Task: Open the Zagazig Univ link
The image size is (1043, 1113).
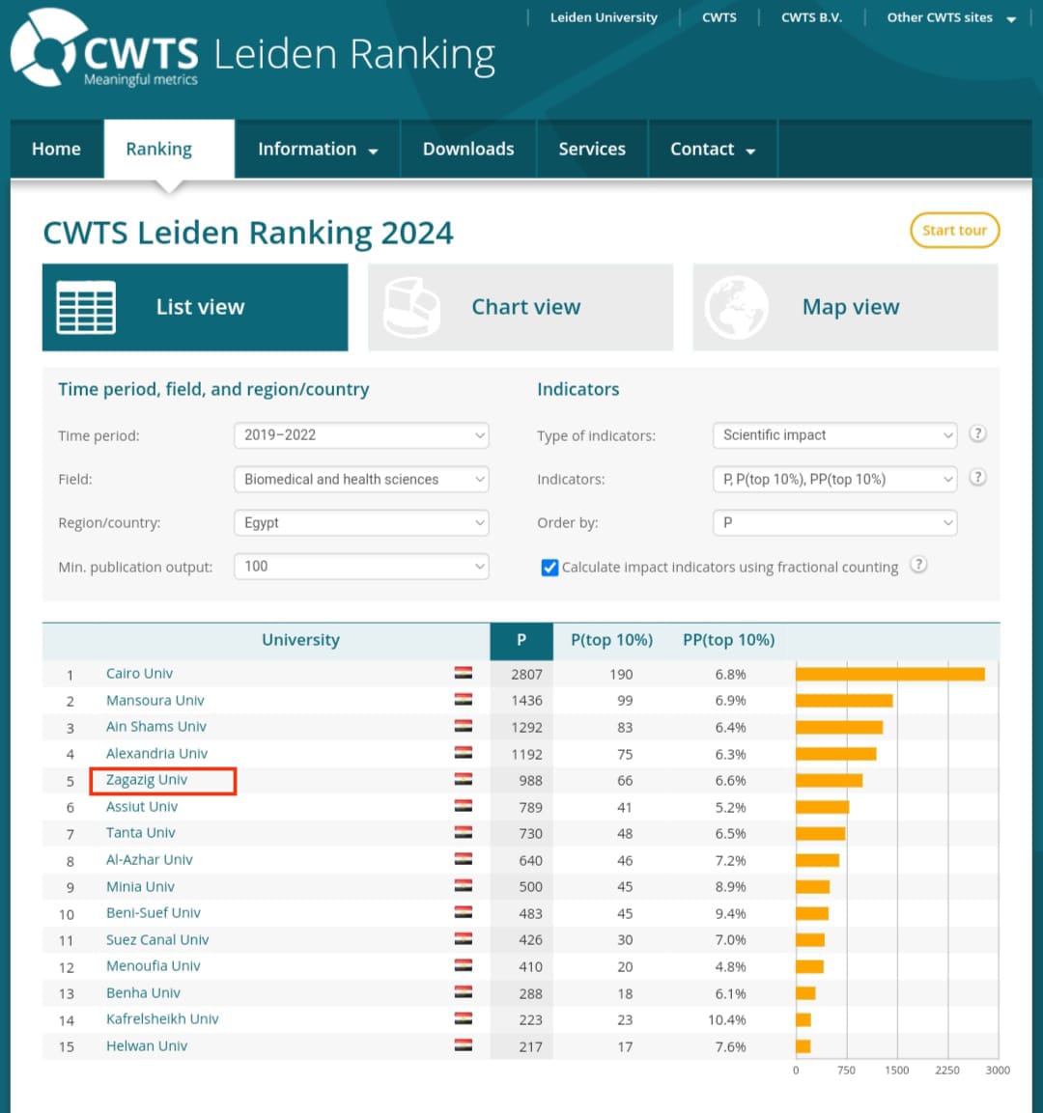Action: point(147,780)
